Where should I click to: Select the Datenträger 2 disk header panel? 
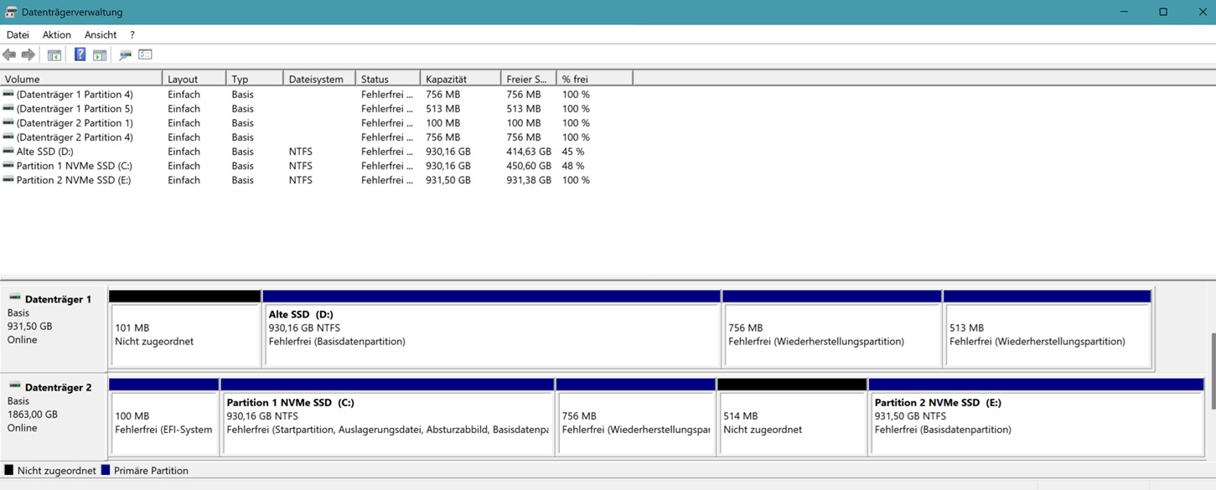coord(54,416)
